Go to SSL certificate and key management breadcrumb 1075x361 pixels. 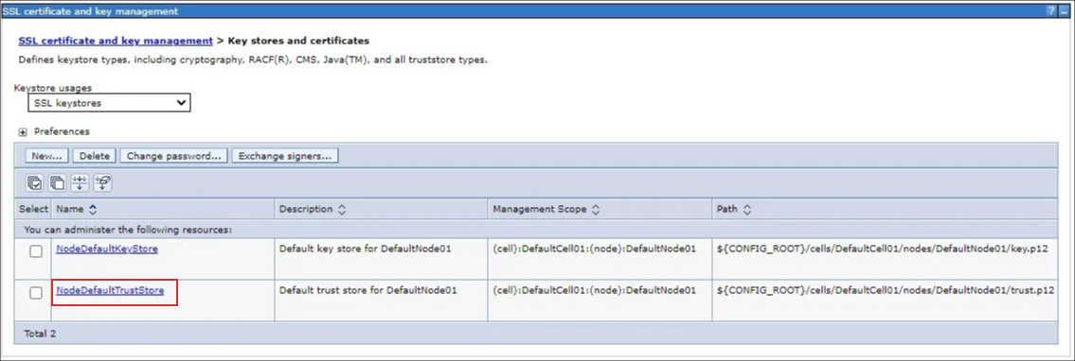[116, 41]
